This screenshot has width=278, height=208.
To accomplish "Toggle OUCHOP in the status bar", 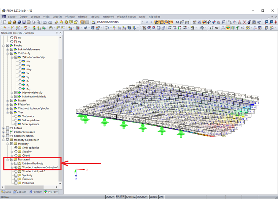I will point(142,197).
